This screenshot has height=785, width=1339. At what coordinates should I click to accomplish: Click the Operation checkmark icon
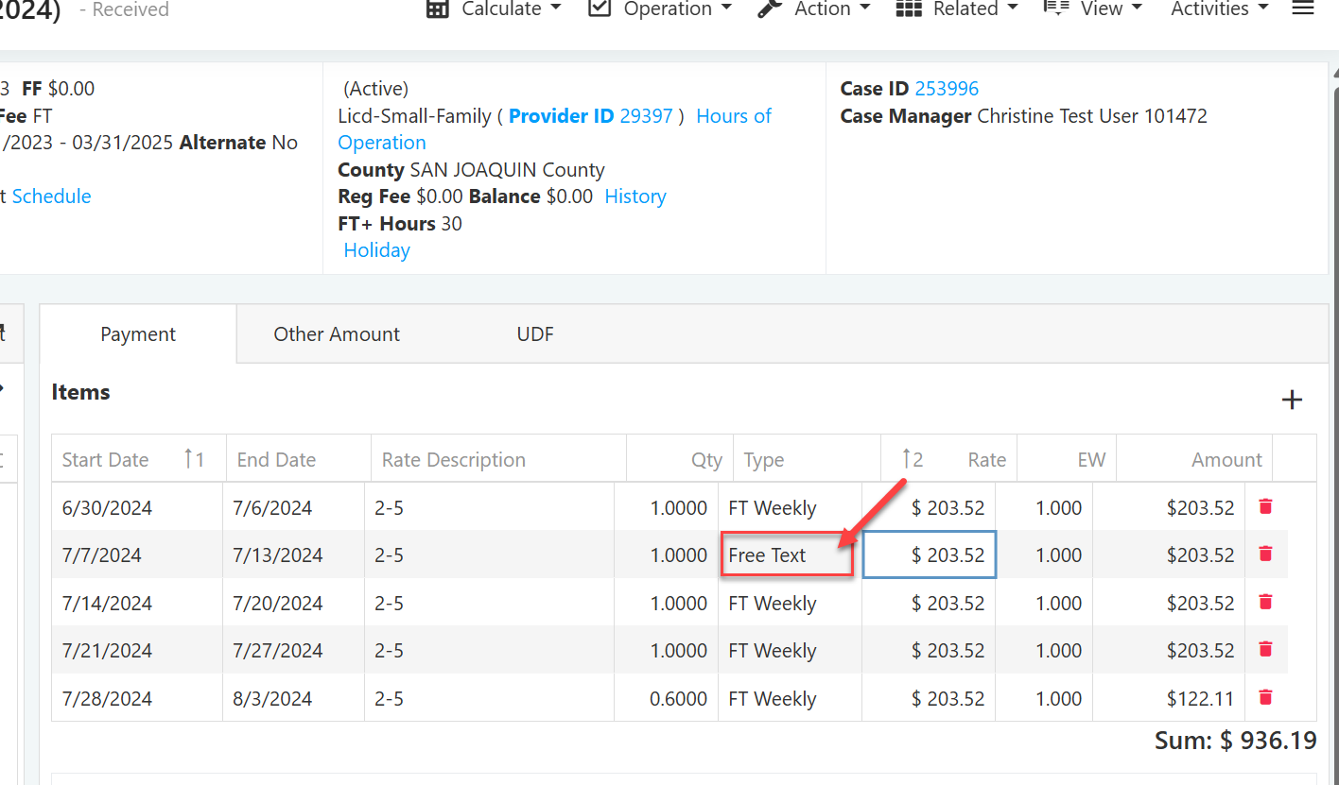click(600, 9)
